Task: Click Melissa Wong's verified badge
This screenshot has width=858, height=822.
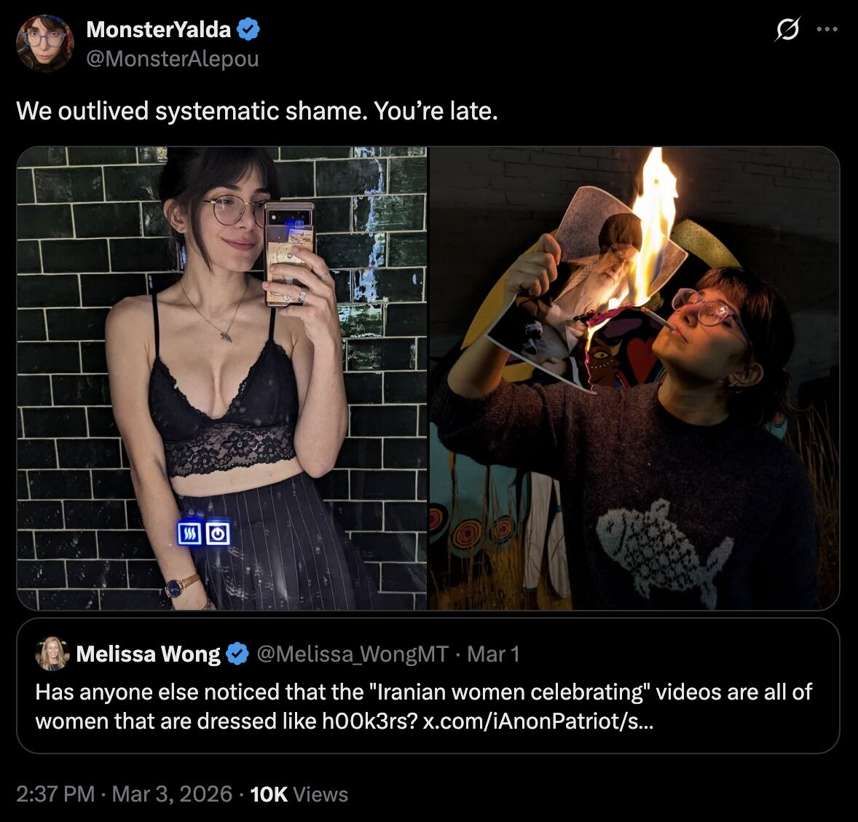Action: [237, 654]
